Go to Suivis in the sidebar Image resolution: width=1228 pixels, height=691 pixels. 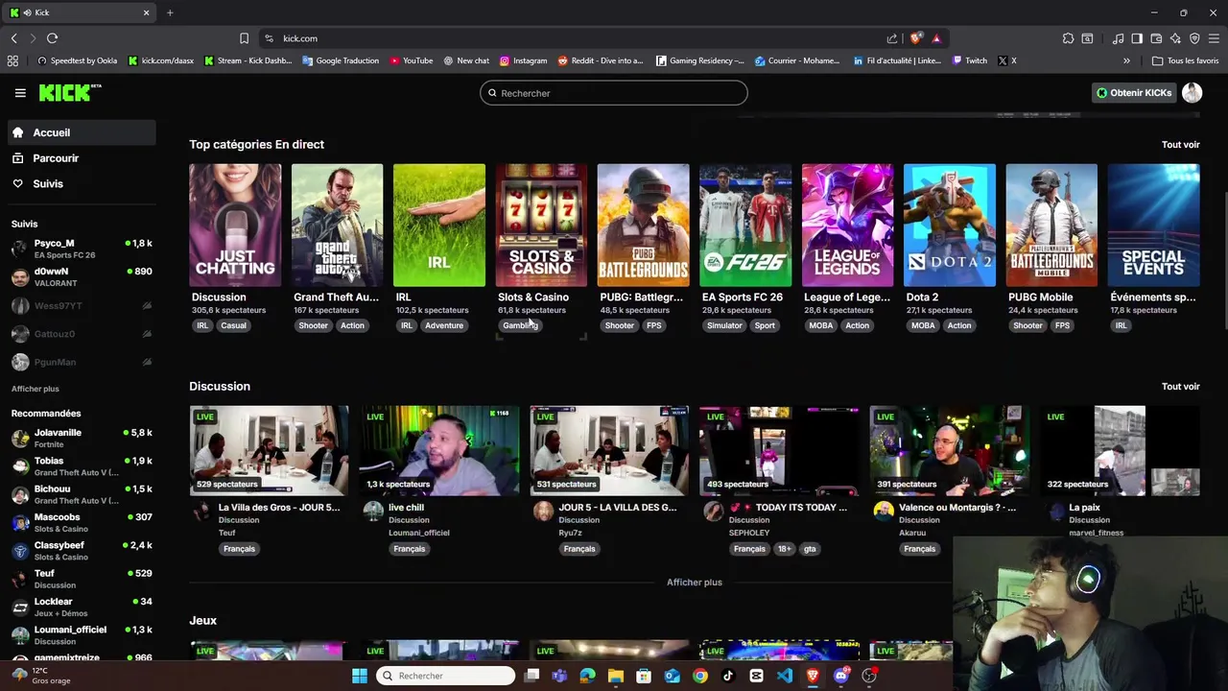pyautogui.click(x=81, y=184)
